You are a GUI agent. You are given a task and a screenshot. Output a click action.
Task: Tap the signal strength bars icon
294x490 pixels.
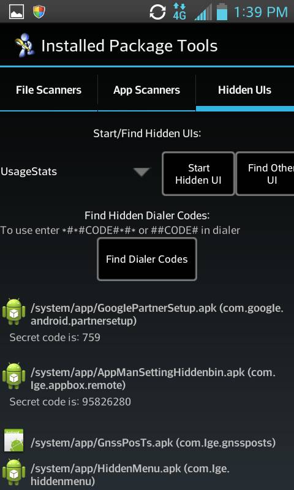tap(203, 12)
